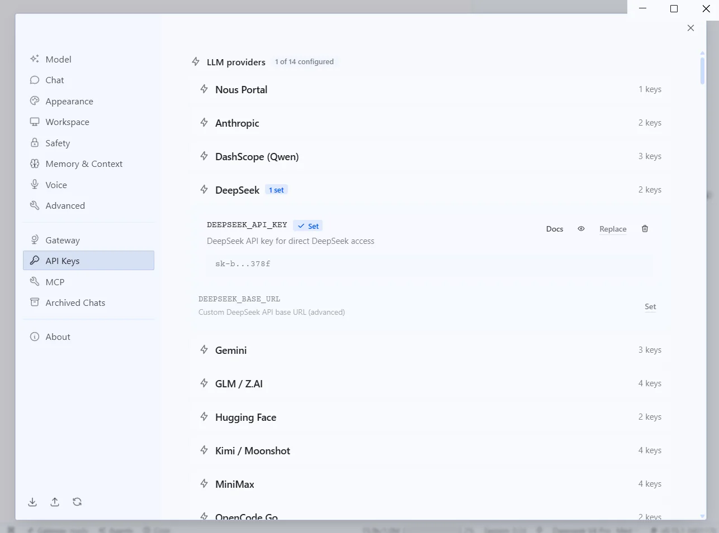Open the Model settings section

[88, 59]
